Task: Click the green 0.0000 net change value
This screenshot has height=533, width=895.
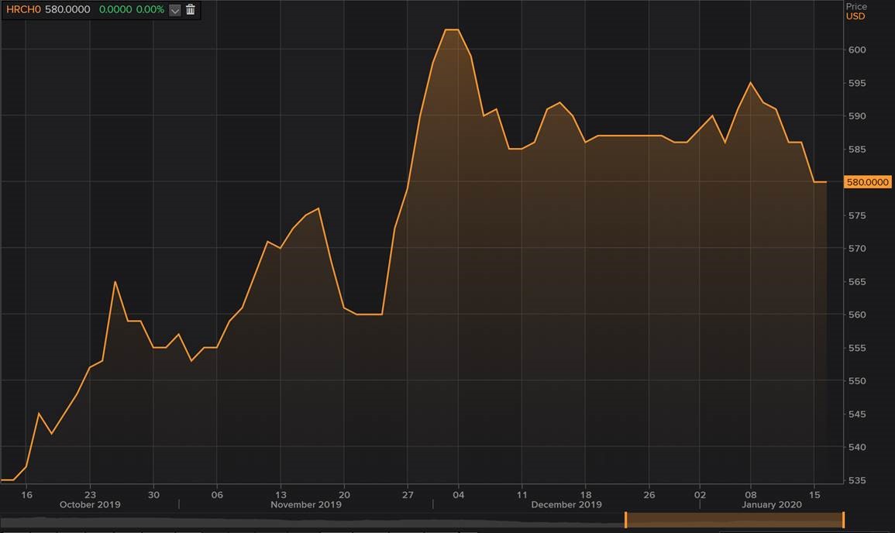Action: [114, 9]
